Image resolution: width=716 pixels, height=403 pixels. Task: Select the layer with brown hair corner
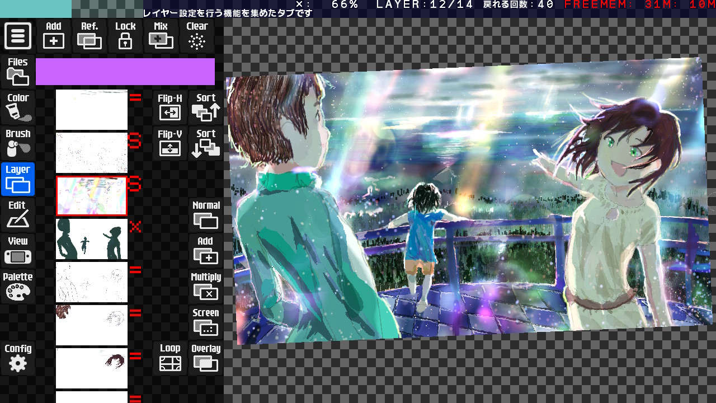point(92,325)
